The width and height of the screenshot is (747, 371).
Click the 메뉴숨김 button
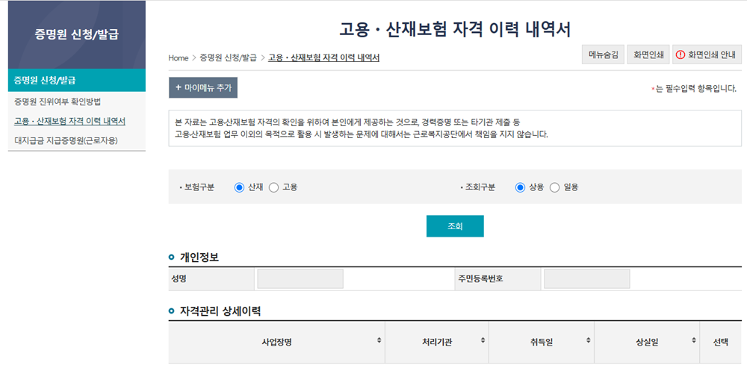click(x=603, y=54)
